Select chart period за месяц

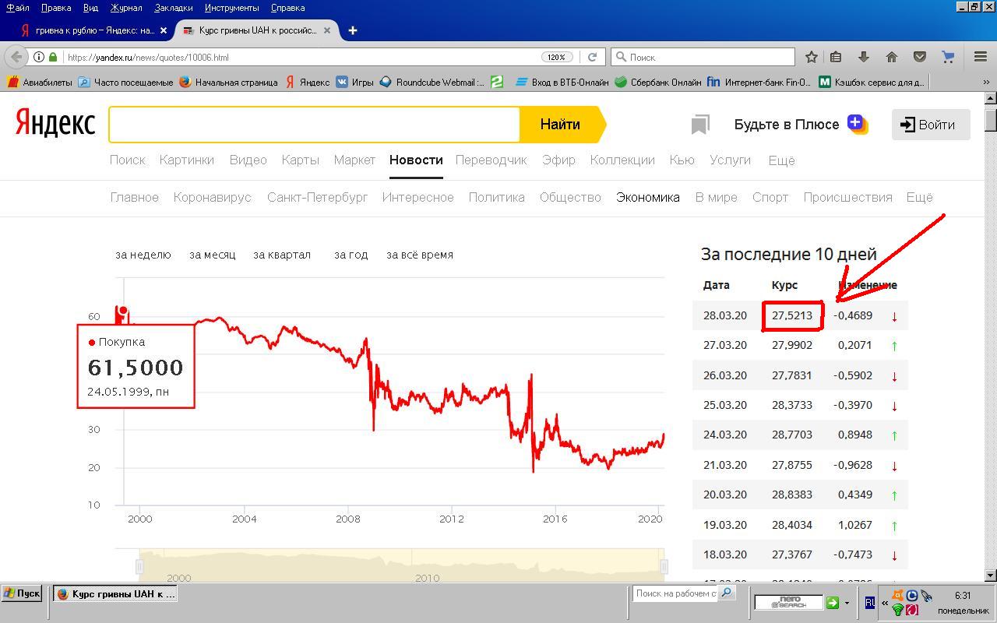pos(212,255)
